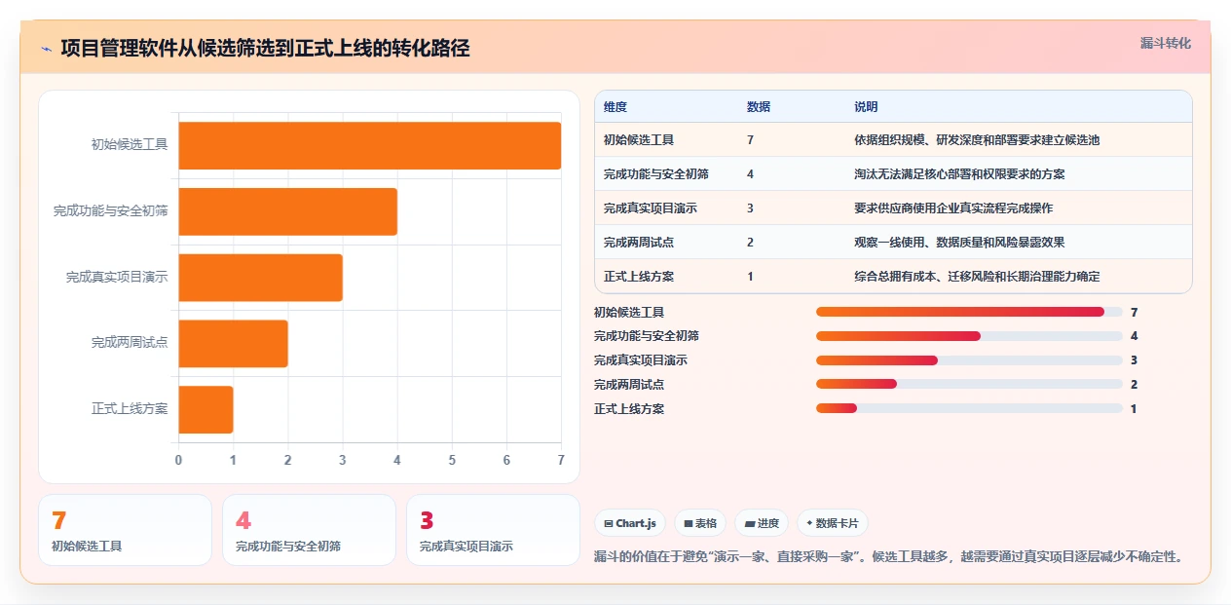Click the description 淘汰无法满足核心部署和权限要求的方案
The height and width of the screenshot is (605, 1231).
pyautogui.click(x=959, y=174)
